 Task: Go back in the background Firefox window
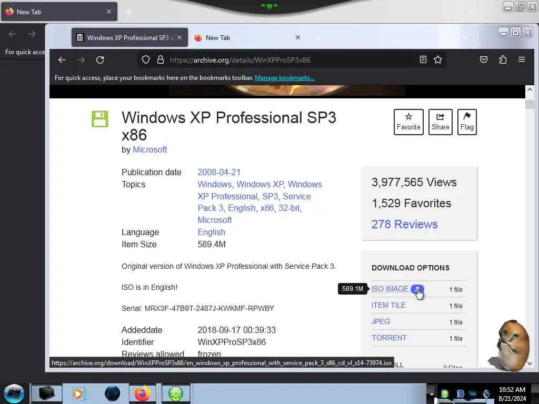click(13, 34)
